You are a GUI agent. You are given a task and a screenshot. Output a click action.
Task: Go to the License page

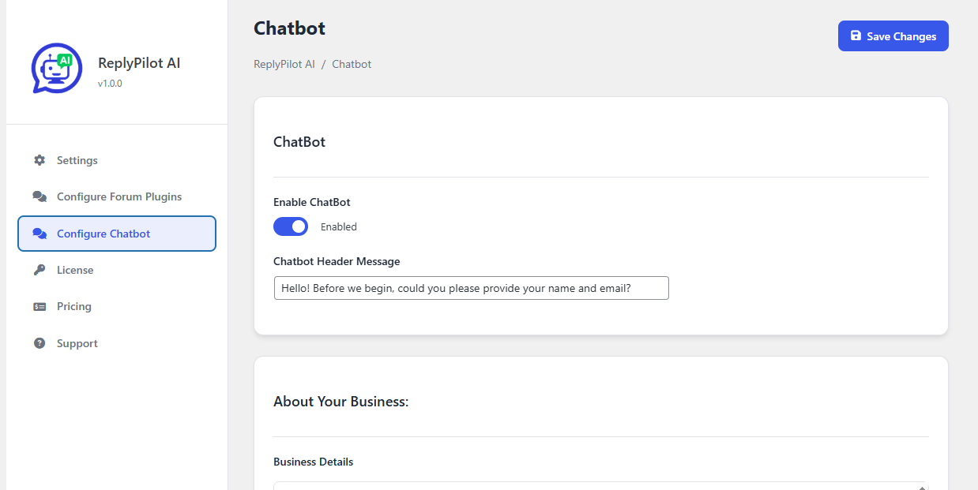coord(75,270)
